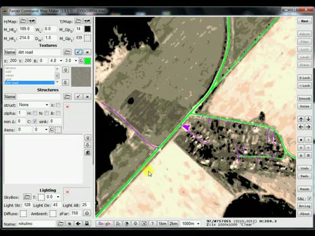The height and width of the screenshot is (236, 315).
Task: Click the lighting settings gear icon
Action: 87,213
